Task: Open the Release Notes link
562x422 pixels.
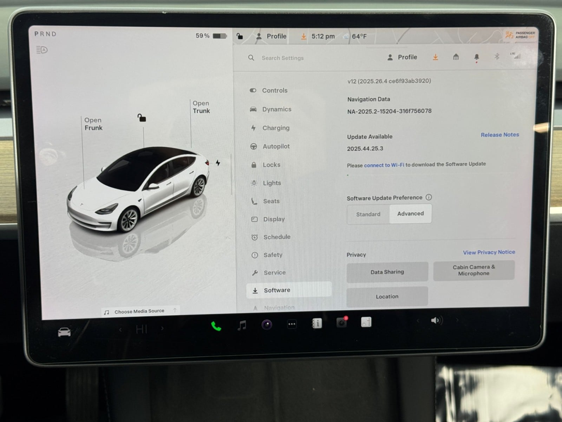Action: coord(499,135)
